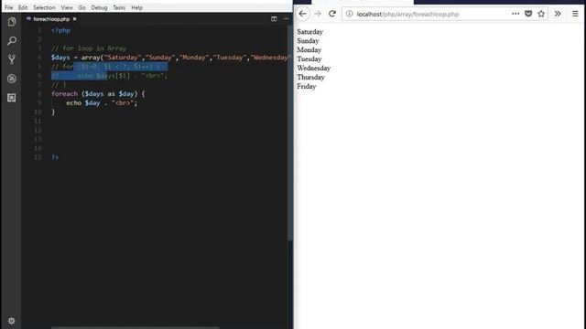Image resolution: width=586 pixels, height=329 pixels.
Task: Open editor More Actions ellipsis
Action: point(286,18)
